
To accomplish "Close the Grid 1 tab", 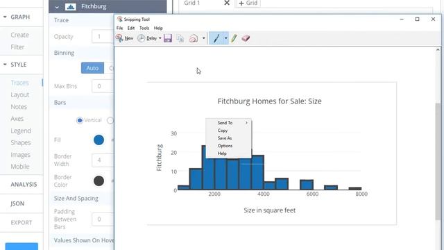I will tap(227, 3).
